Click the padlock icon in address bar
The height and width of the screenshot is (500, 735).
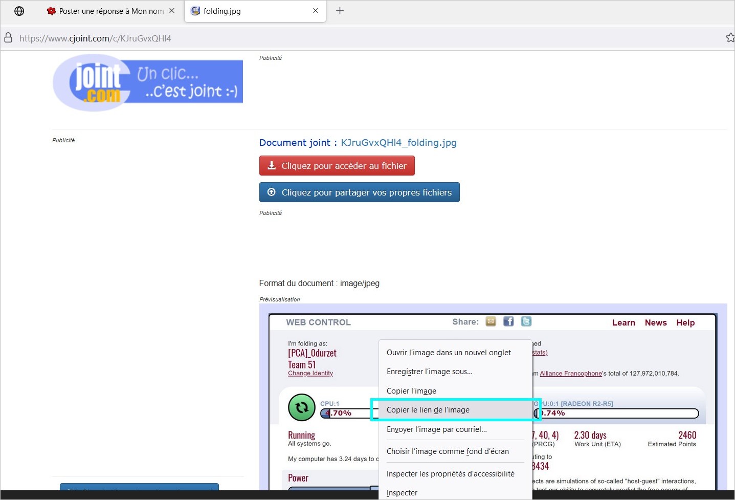pos(8,38)
